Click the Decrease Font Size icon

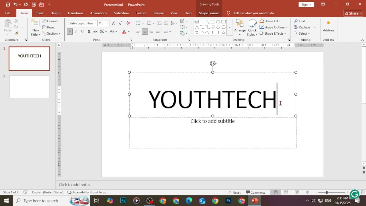pyautogui.click(x=120, y=23)
